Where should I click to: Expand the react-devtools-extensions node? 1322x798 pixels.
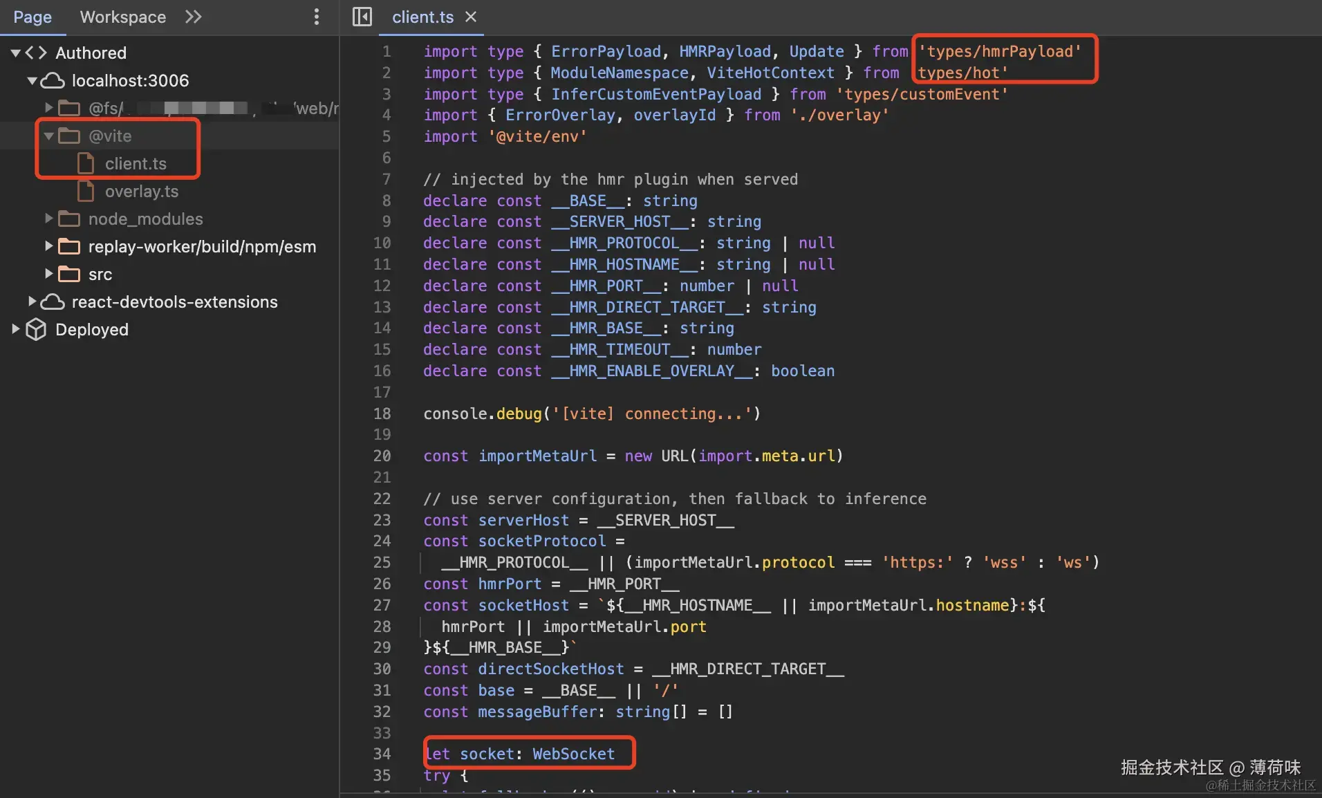pos(32,301)
